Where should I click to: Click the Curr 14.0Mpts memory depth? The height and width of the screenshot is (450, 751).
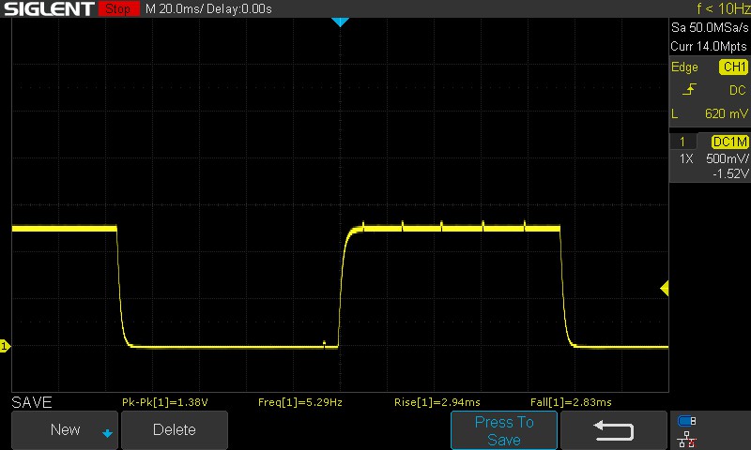[x=709, y=46]
